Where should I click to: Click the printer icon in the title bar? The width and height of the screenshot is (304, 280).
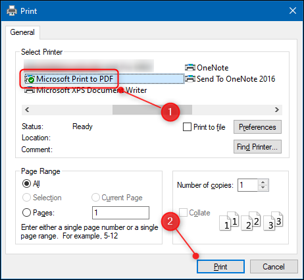point(12,11)
